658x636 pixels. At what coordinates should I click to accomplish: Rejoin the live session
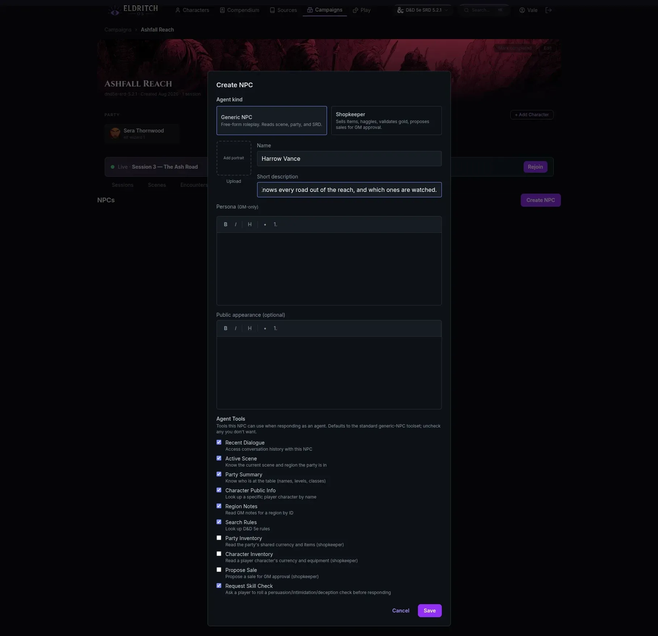(535, 167)
